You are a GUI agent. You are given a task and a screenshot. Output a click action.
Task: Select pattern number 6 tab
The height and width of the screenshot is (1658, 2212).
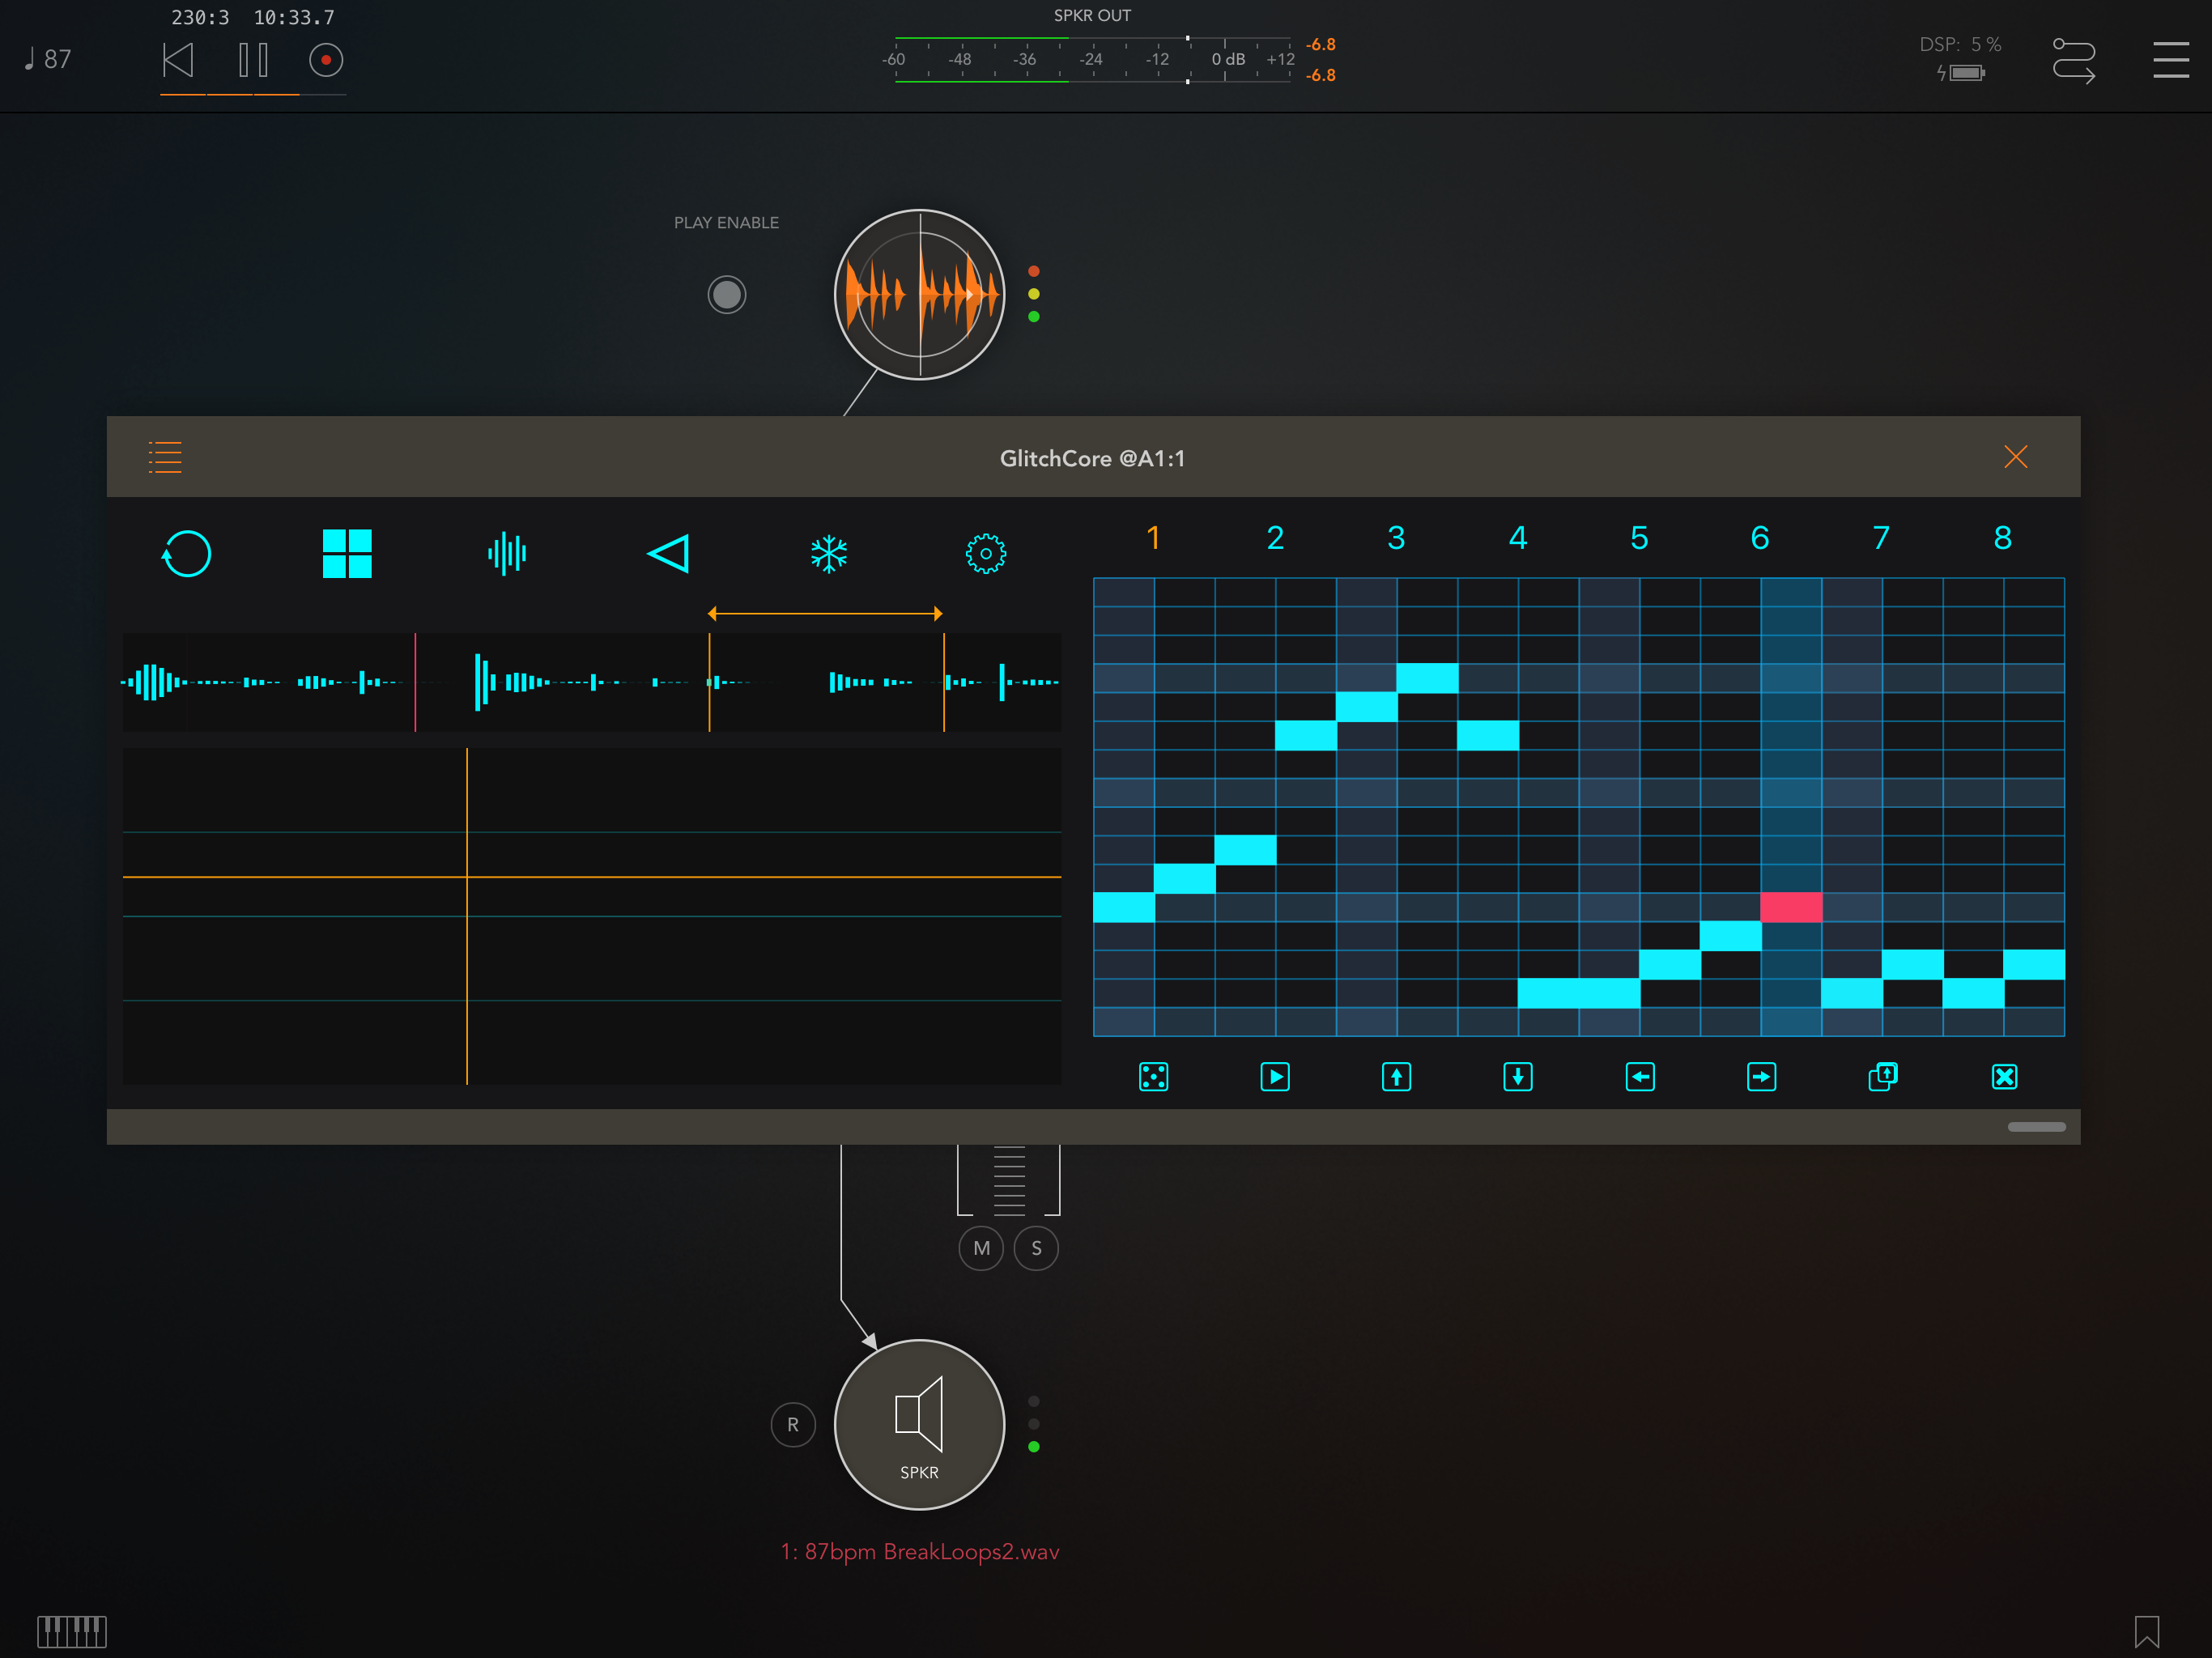[x=1760, y=538]
